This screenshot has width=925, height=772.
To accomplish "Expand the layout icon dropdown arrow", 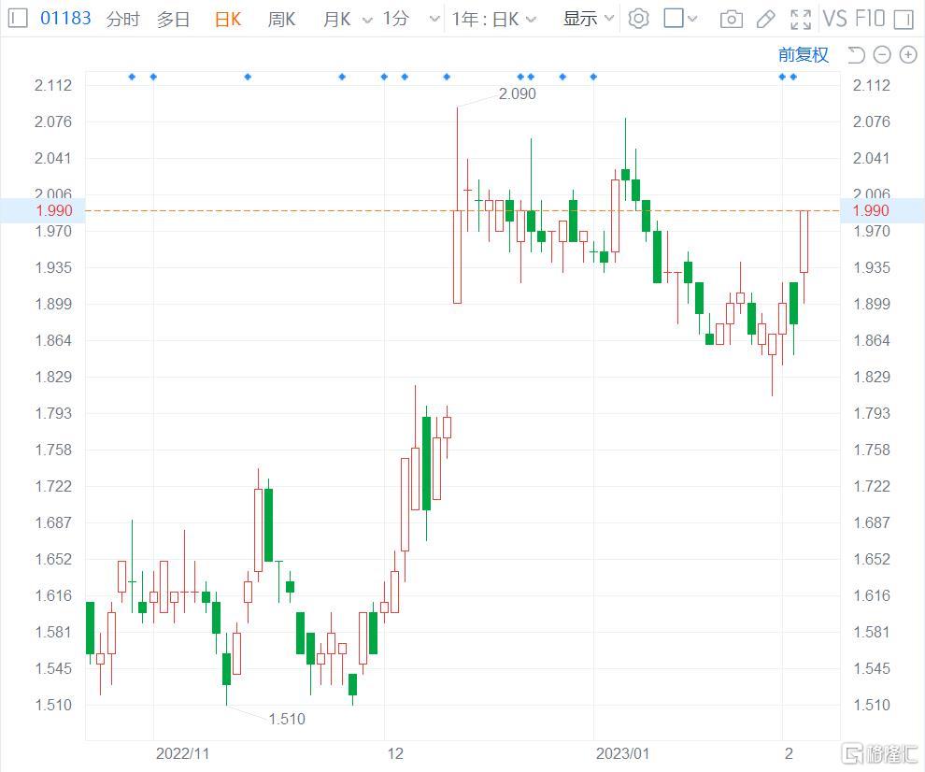I will coord(692,19).
